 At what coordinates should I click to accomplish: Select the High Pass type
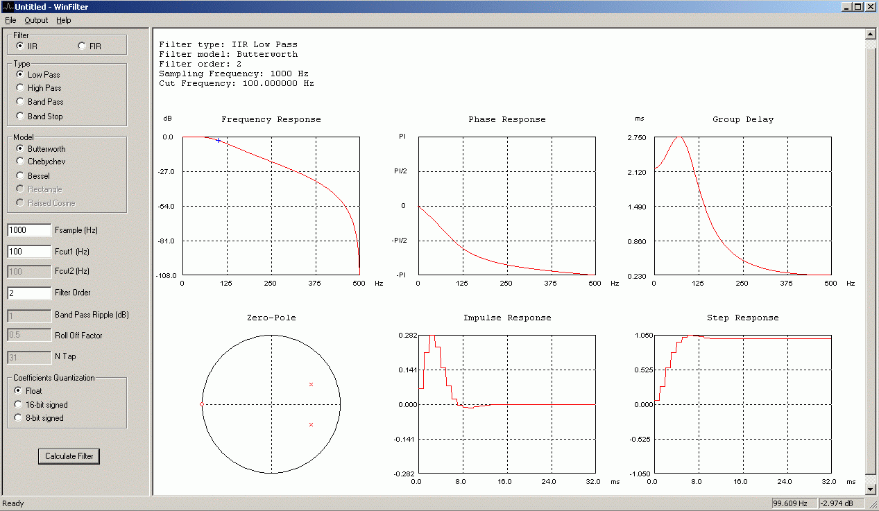[x=39, y=88]
